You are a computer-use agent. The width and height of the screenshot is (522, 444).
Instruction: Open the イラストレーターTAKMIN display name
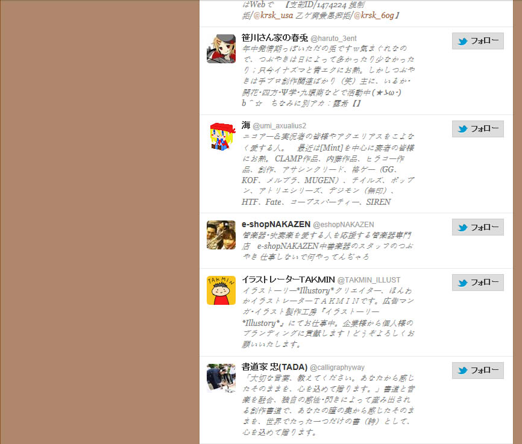[288, 280]
